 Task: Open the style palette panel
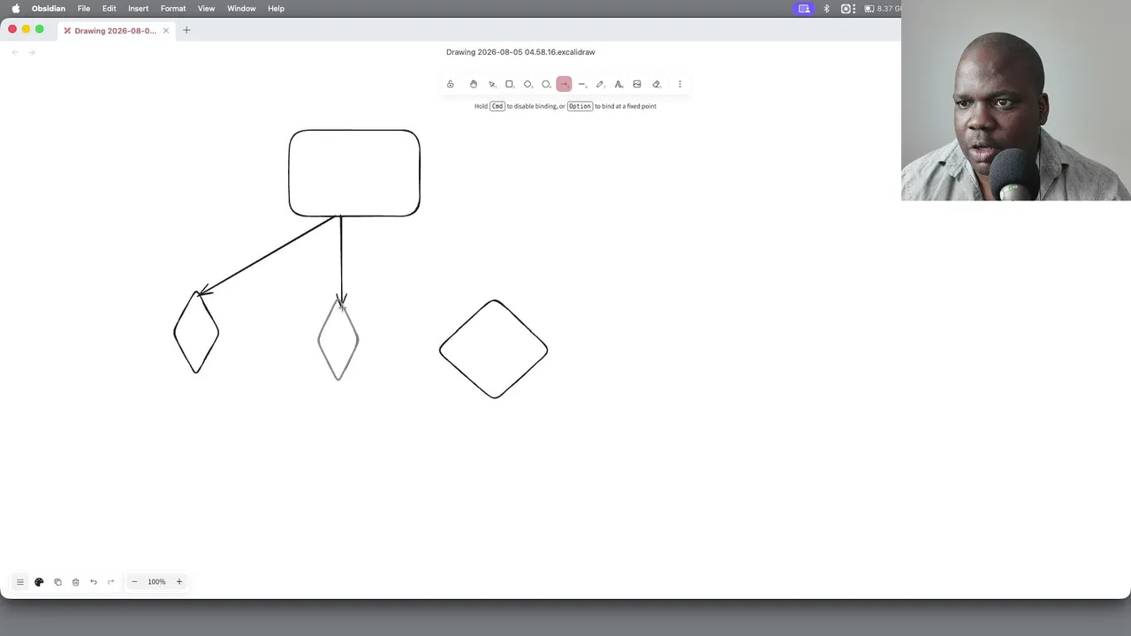[39, 581]
